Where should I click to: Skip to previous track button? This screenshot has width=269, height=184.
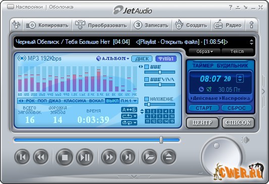pos(22,157)
